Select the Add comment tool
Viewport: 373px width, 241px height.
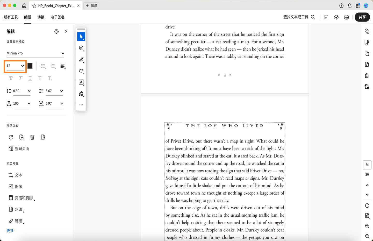coord(81,48)
